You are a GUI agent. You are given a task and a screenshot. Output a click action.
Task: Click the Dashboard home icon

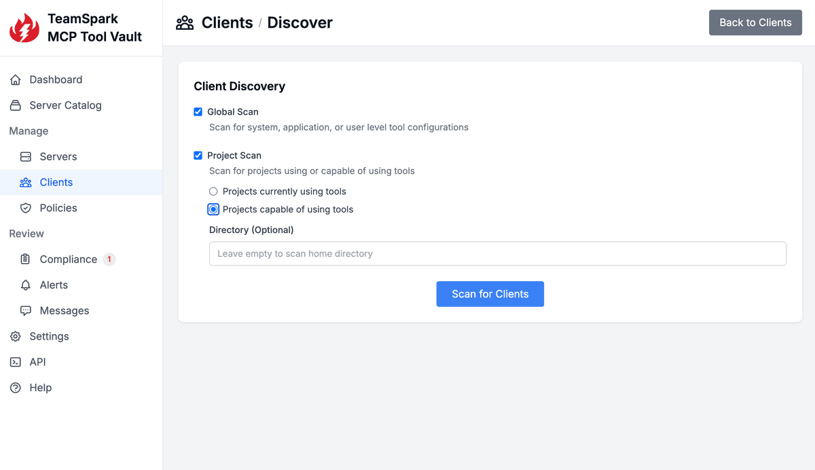coord(16,79)
